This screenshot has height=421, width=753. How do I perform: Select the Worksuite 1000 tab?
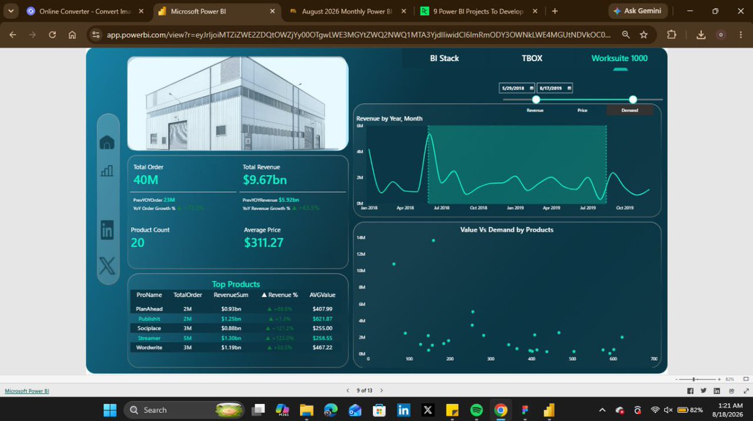coord(619,58)
